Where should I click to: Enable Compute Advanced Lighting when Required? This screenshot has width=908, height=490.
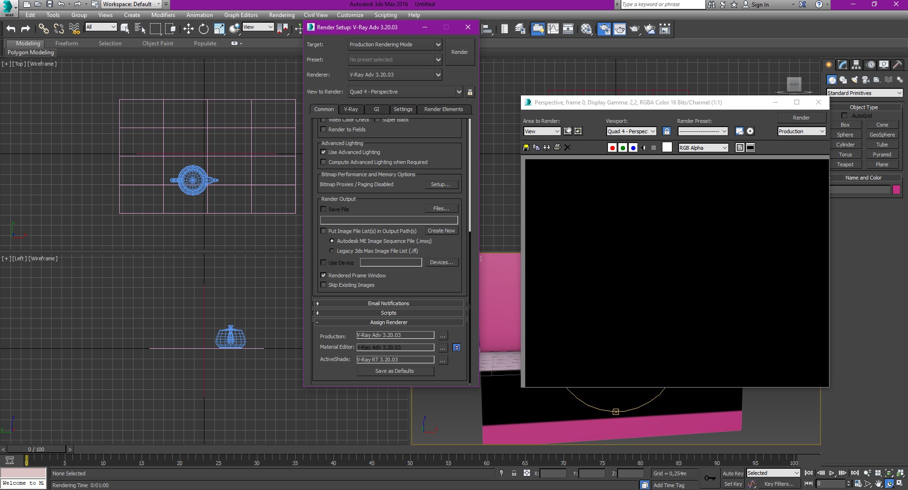pos(324,162)
